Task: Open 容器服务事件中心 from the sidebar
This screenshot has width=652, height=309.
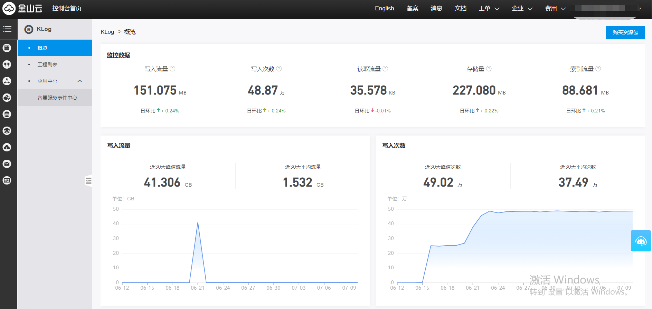Action: [57, 98]
